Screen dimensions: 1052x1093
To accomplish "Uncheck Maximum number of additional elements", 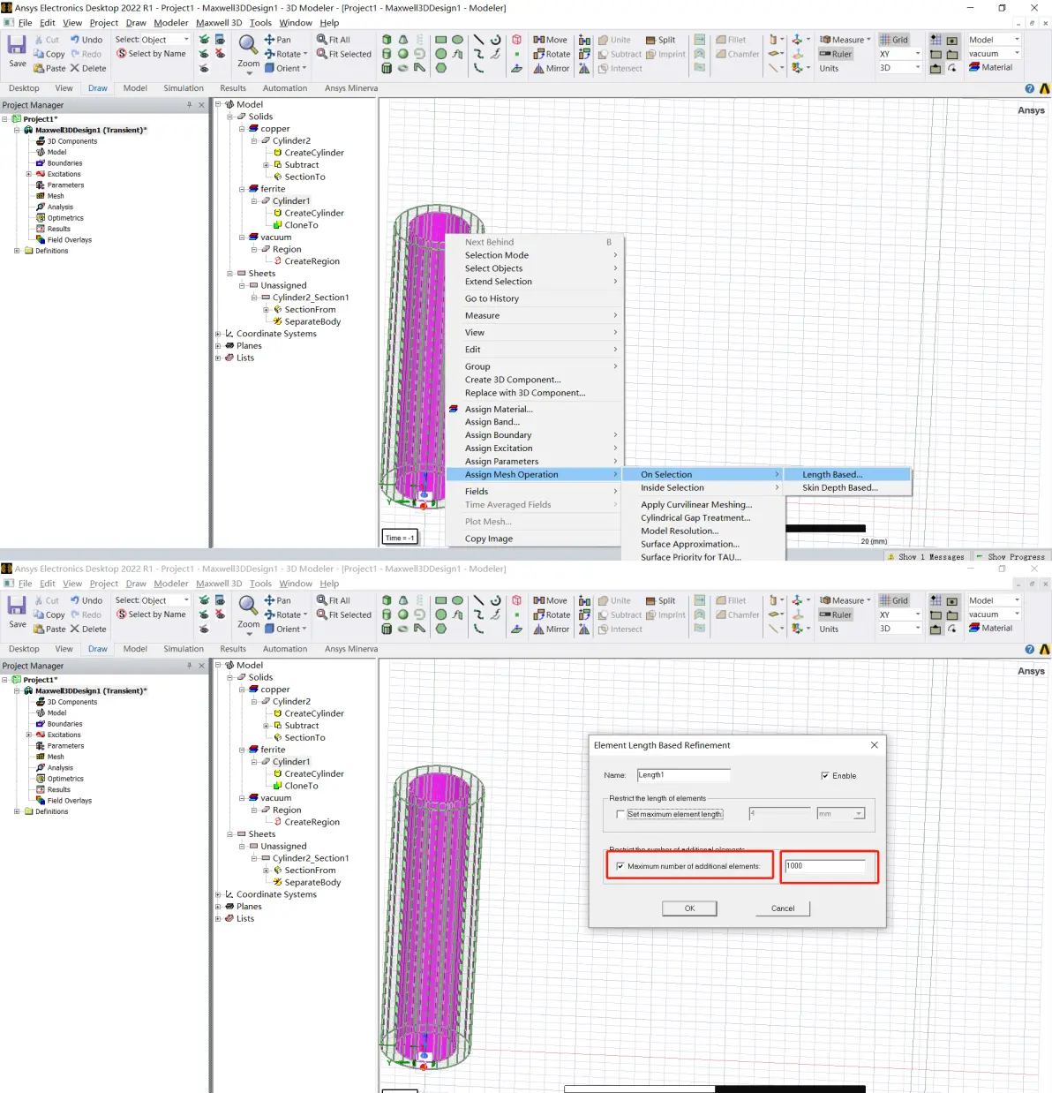I will 620,866.
